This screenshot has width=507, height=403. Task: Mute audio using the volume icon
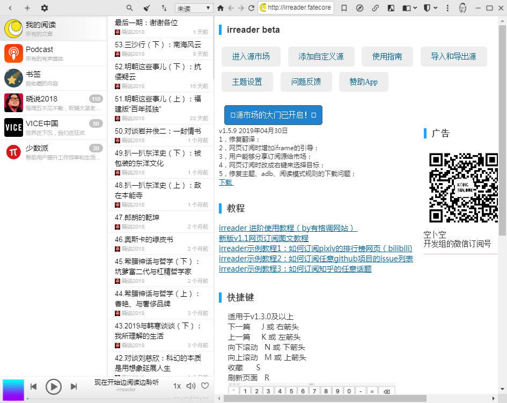pyautogui.click(x=190, y=386)
